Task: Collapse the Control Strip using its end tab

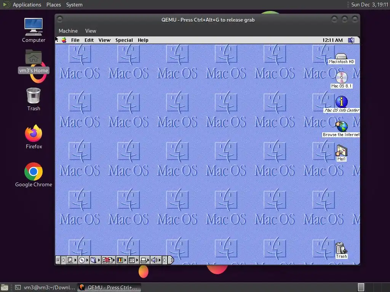Action: [x=171, y=260]
